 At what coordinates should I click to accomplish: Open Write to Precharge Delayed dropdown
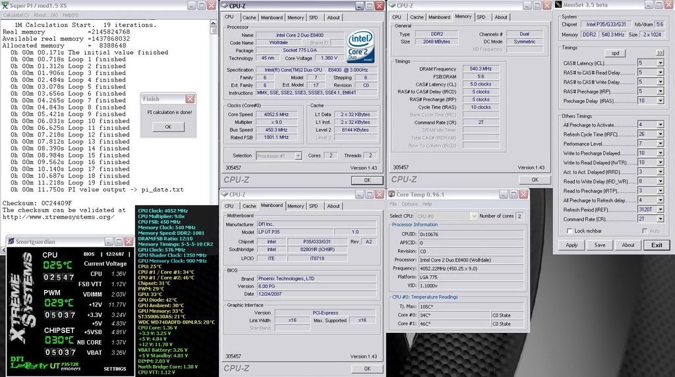pos(660,153)
